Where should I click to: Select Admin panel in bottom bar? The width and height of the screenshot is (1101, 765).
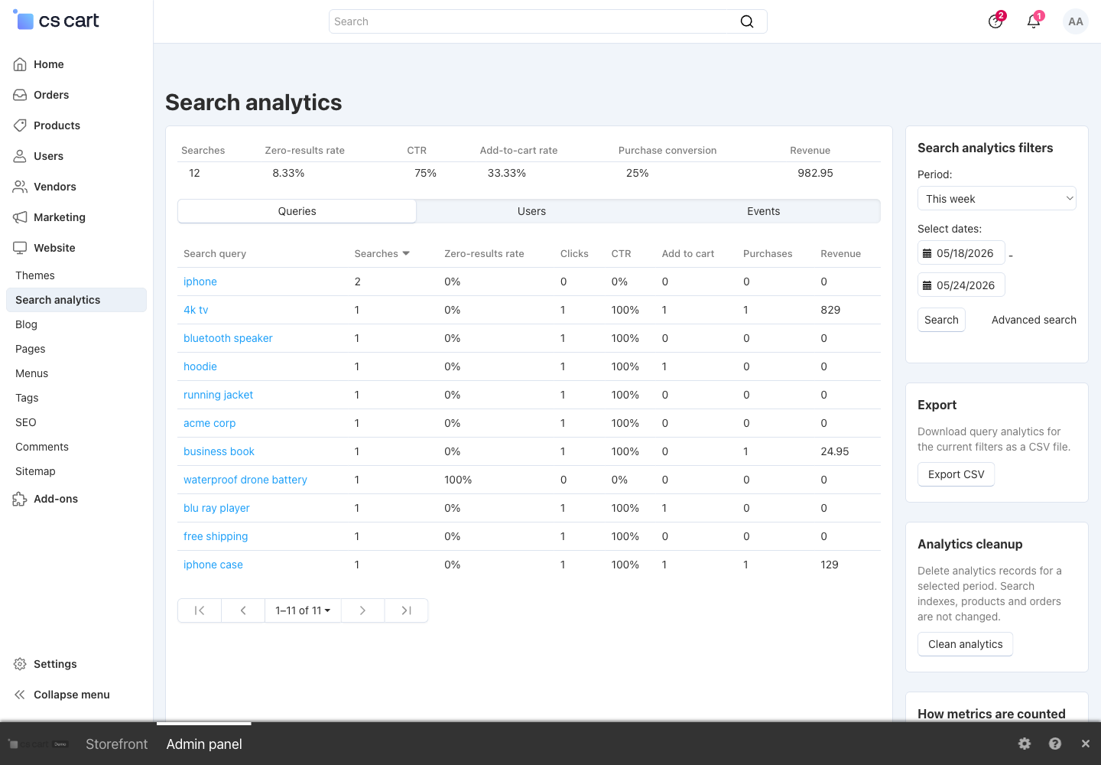204,744
